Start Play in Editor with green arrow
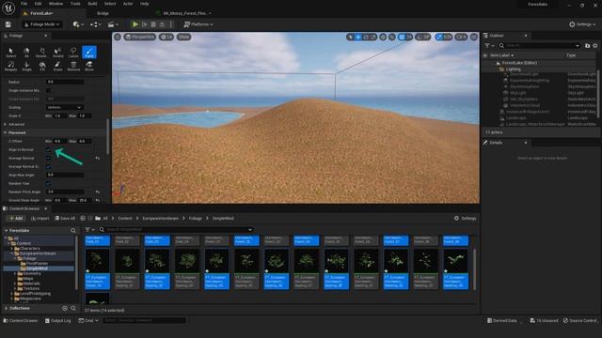This screenshot has height=338, width=602. (x=135, y=24)
